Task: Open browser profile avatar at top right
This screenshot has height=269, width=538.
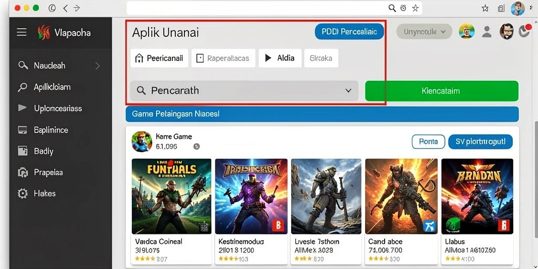Action: point(518,8)
